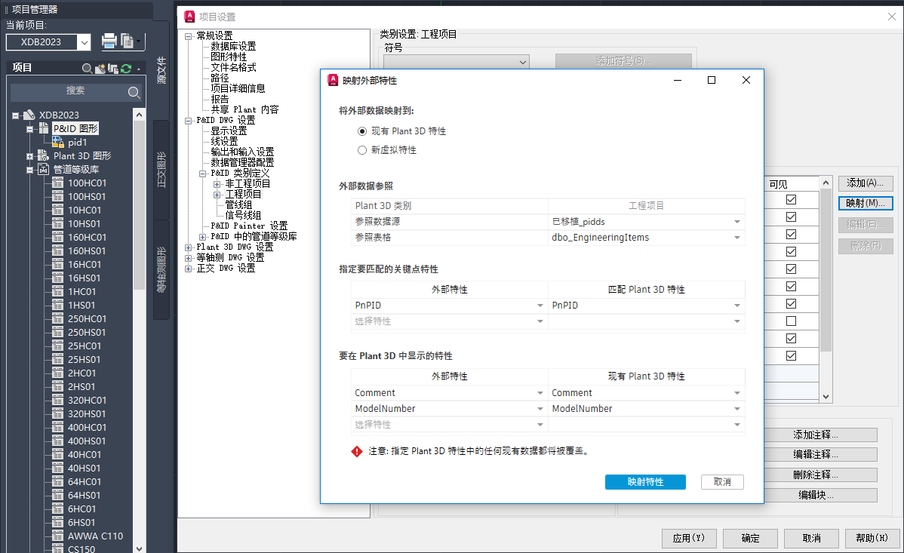Click the 管道等级库 spec folder icon

pos(43,169)
